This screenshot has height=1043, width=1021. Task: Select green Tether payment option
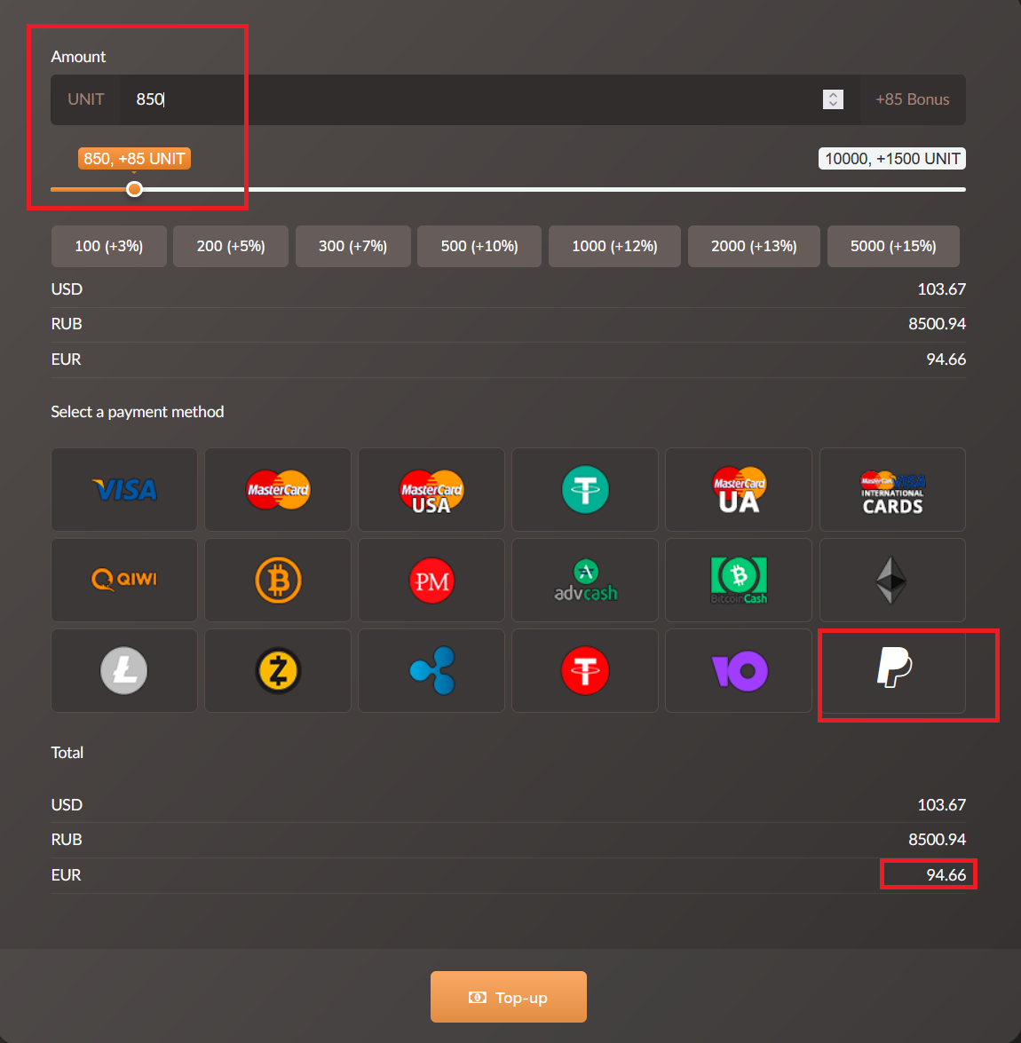(585, 489)
